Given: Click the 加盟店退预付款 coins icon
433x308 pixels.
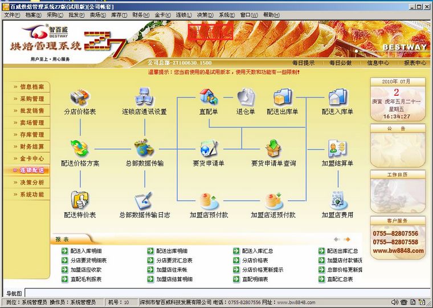Looking at the screenshot, I should (x=273, y=201).
